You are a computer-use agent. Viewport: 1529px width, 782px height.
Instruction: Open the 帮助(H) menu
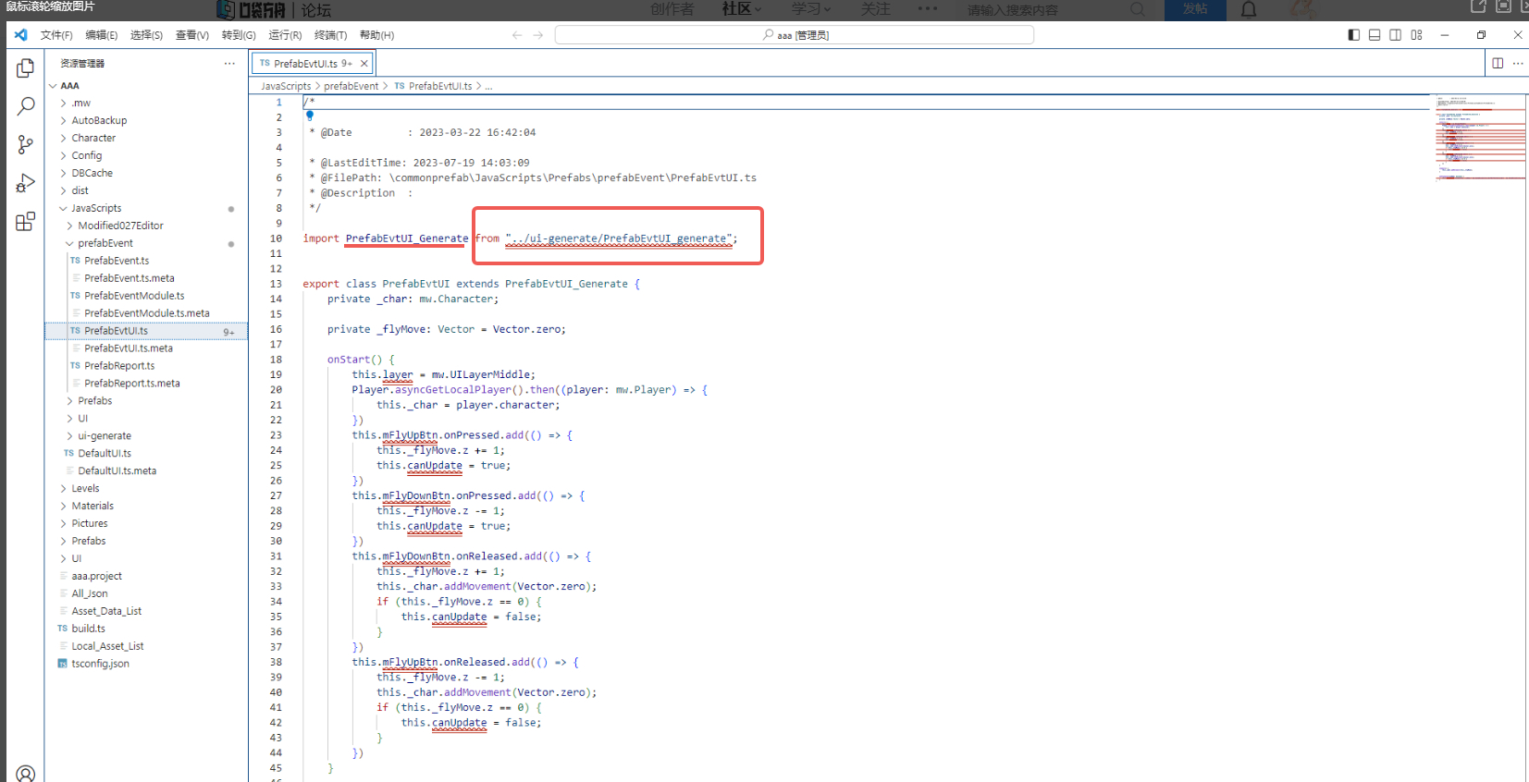[x=376, y=35]
